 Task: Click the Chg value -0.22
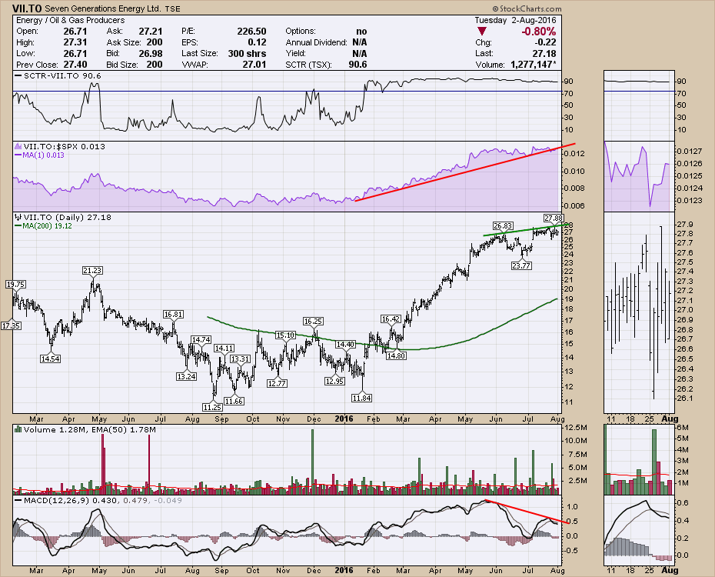tap(544, 42)
